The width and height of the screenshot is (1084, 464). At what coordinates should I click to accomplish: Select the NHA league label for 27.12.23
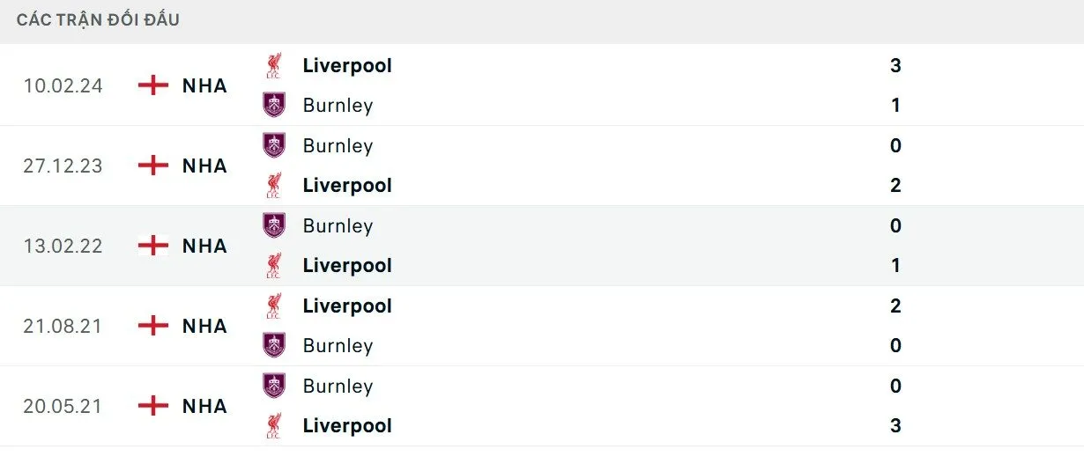[204, 166]
